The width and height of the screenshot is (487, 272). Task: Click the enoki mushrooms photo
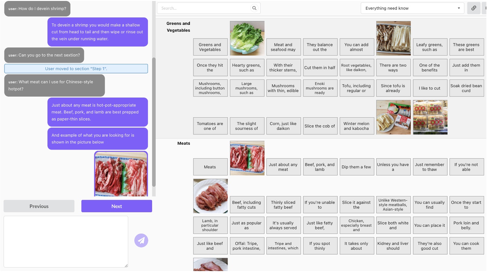pyautogui.click(x=393, y=38)
